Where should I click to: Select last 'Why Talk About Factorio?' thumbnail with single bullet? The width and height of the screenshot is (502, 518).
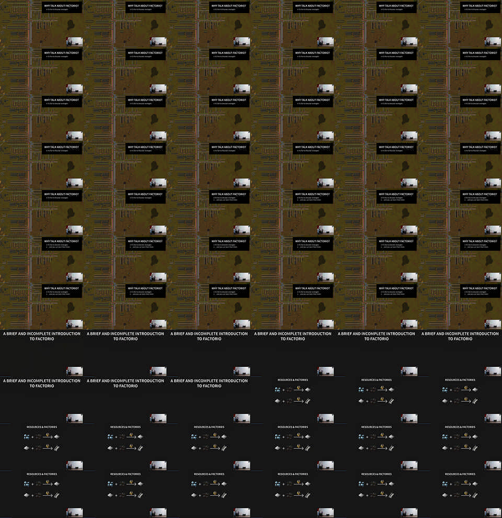click(x=125, y=212)
